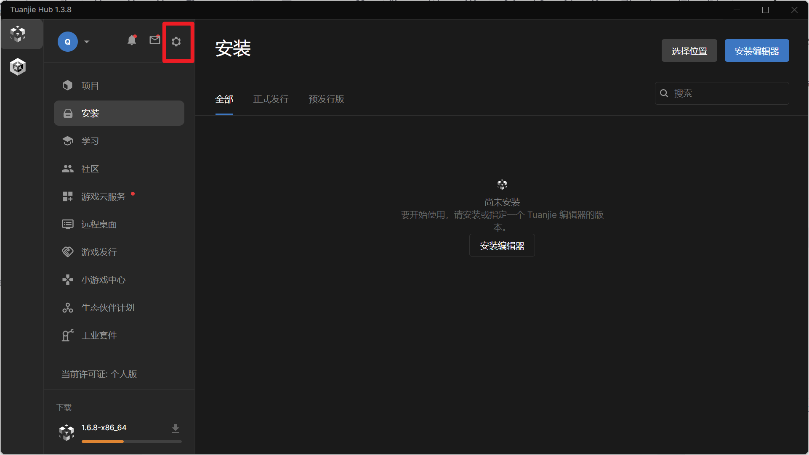Viewport: 809px width, 455px height.
Task: Click inside the 搜索 search field
Action: (x=721, y=93)
